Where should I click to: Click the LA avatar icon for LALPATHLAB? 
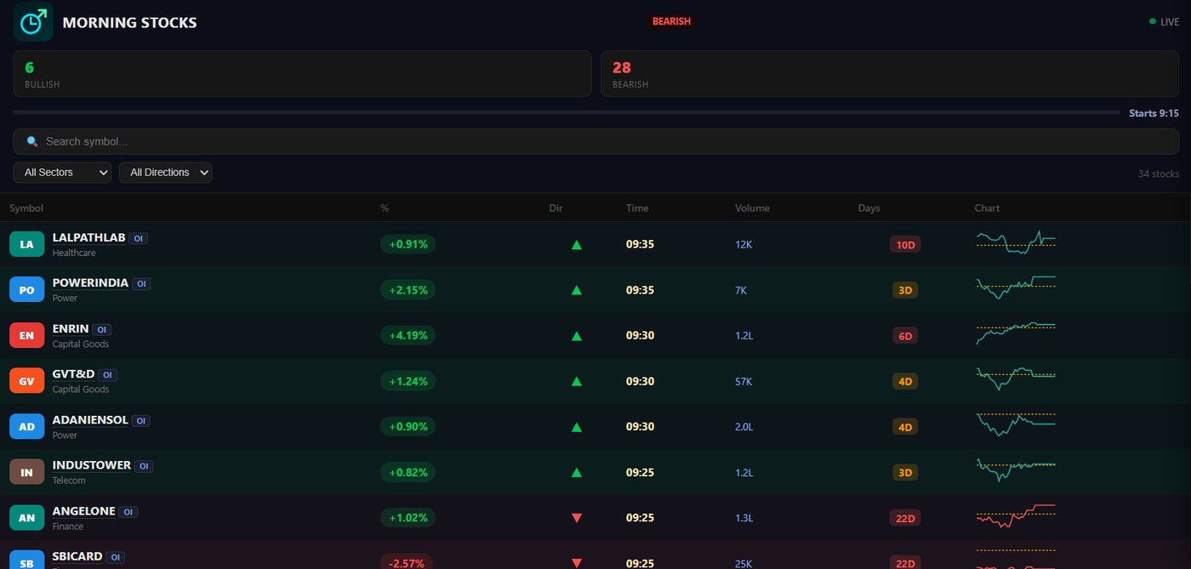pyautogui.click(x=26, y=244)
